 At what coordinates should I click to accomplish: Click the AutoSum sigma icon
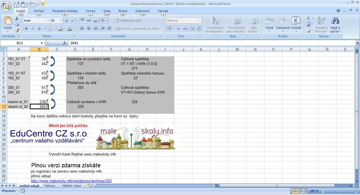309,18
